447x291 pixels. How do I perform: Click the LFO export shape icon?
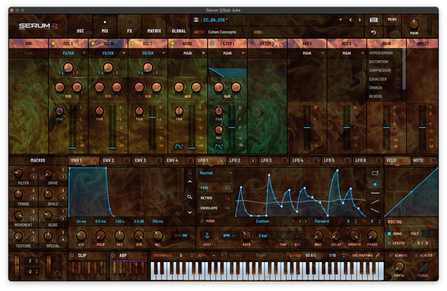[375, 173]
